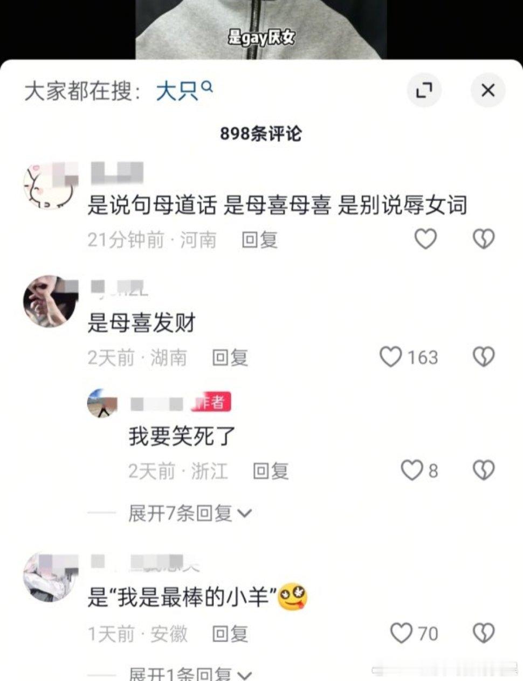Screen dimensions: 523x681
Task: Dislike the 我是最棒的小羊 comment
Action: (x=484, y=633)
